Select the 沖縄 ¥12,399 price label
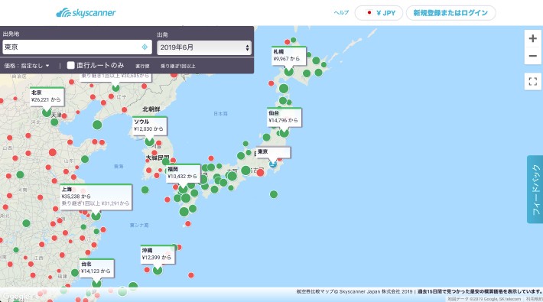Image resolution: width=543 pixels, height=302 pixels. click(158, 254)
